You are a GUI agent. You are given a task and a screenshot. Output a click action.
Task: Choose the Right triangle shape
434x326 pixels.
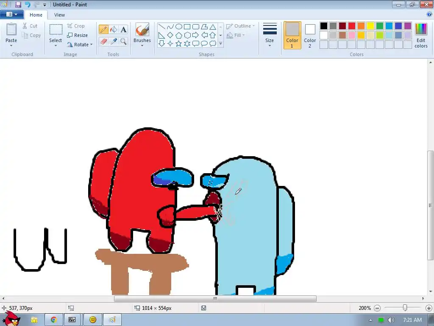[x=162, y=35]
